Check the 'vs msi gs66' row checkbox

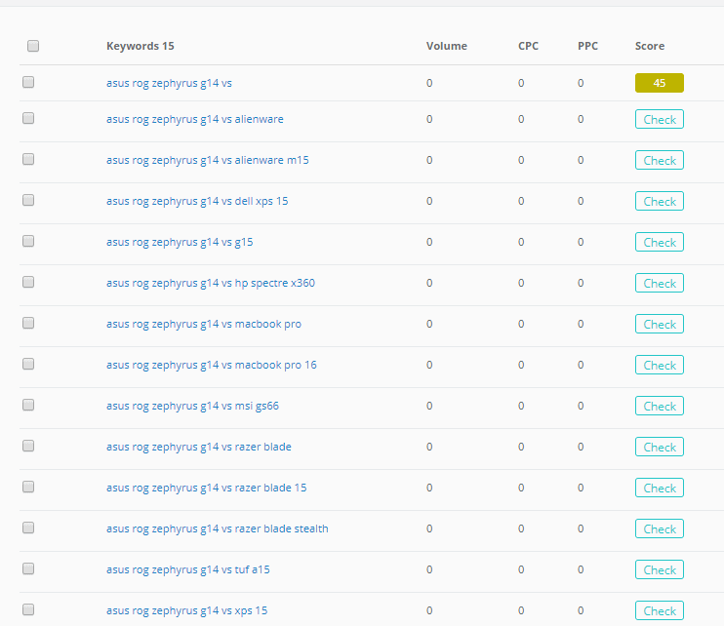click(28, 405)
